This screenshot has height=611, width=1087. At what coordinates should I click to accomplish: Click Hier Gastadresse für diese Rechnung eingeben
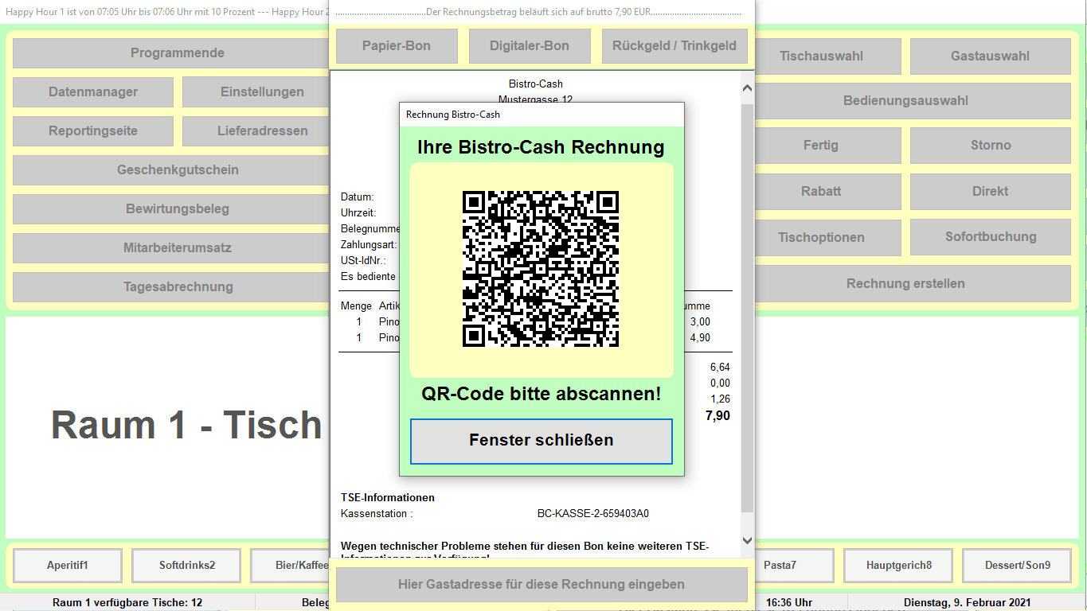[542, 585]
